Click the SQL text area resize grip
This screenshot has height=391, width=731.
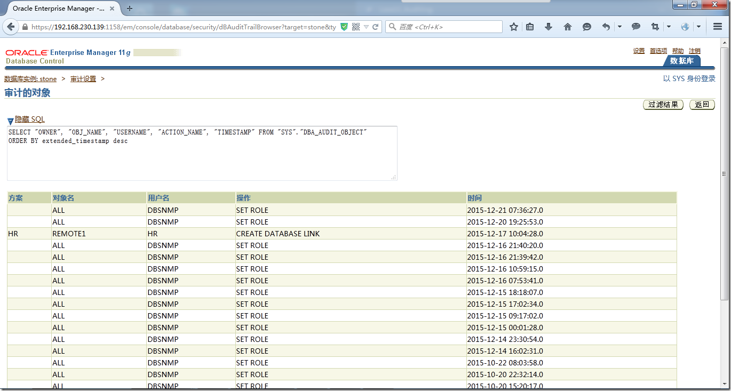394,177
